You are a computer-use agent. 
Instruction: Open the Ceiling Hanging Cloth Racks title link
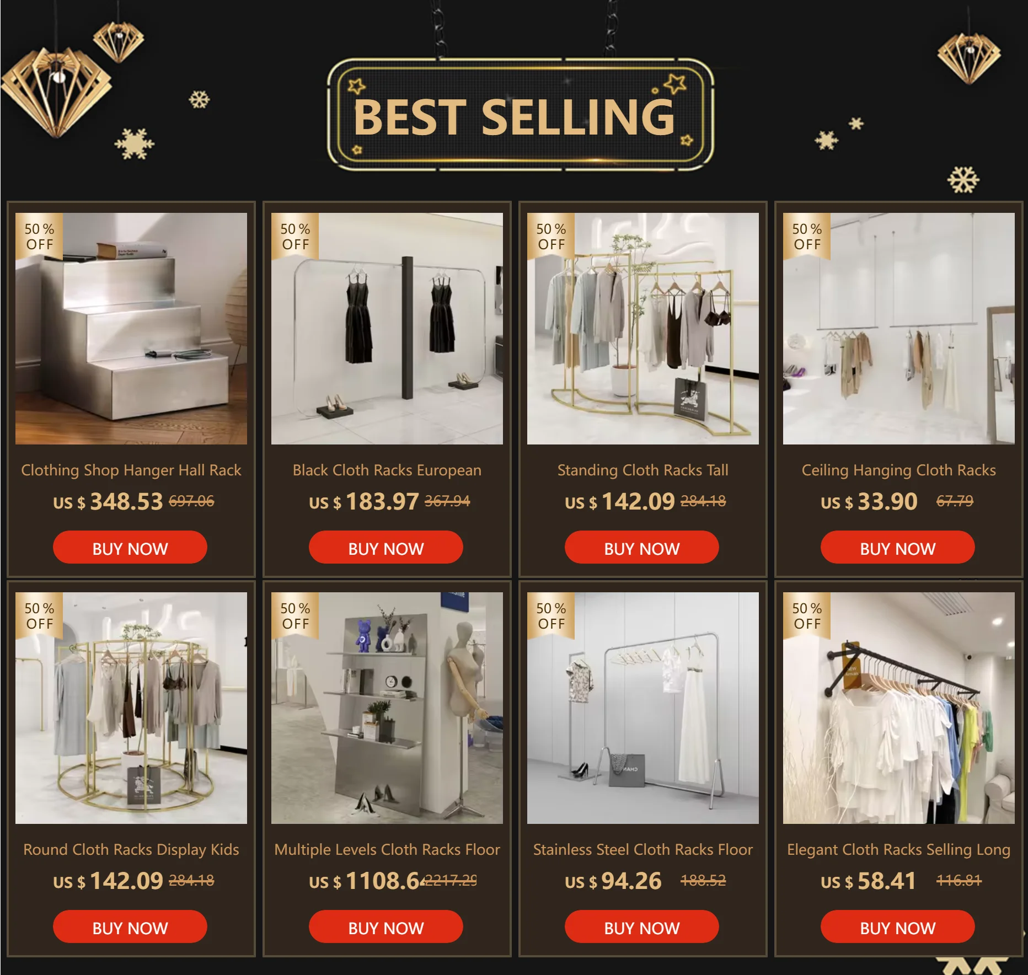[899, 470]
